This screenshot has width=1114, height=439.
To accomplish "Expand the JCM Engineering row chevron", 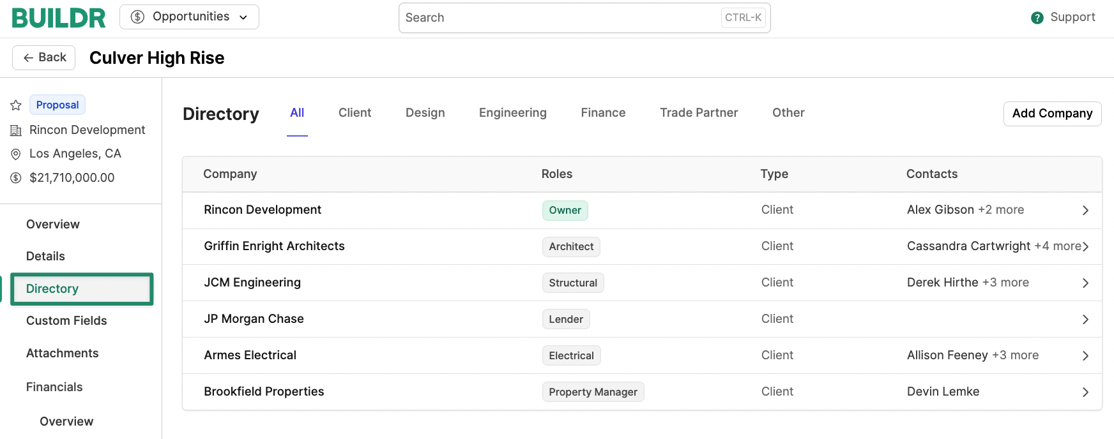I will pos(1085,283).
